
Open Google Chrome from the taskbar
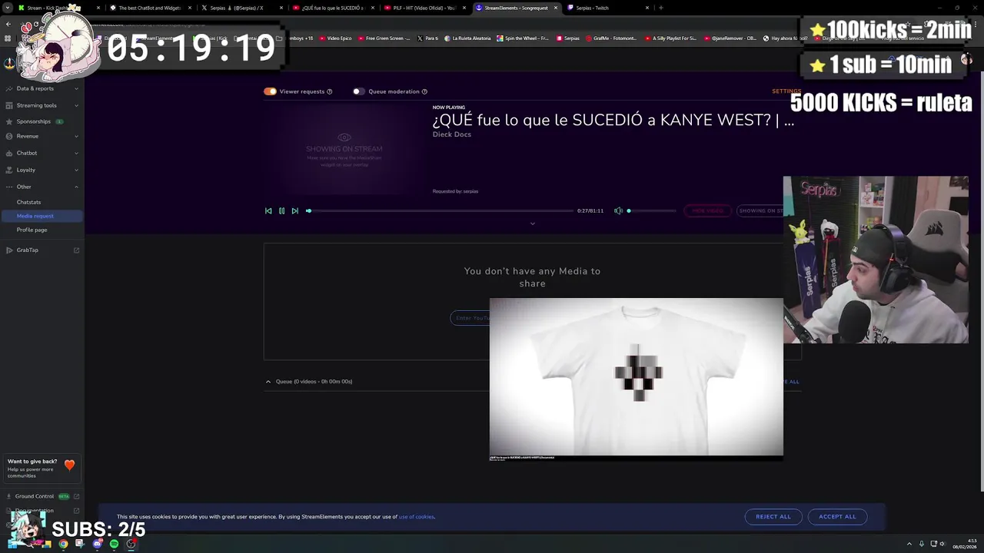(63, 544)
